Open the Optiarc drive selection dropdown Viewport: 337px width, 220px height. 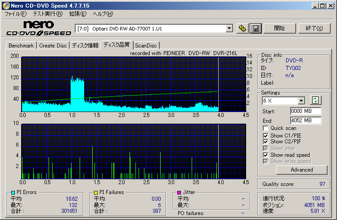(x=229, y=29)
